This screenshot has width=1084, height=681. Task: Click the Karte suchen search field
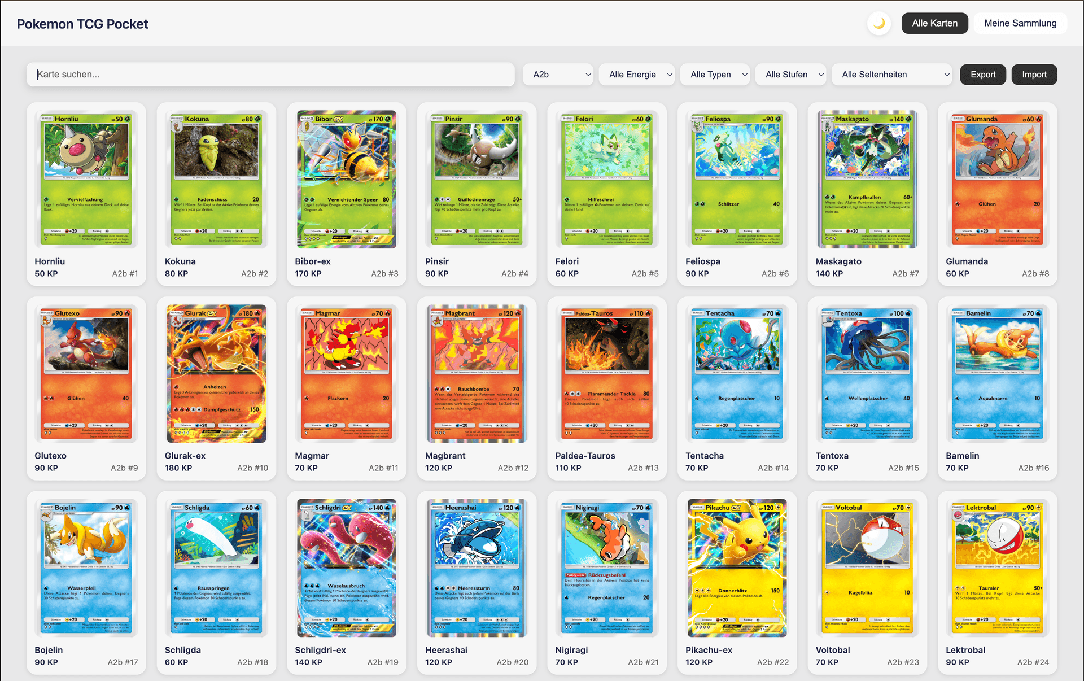(270, 75)
